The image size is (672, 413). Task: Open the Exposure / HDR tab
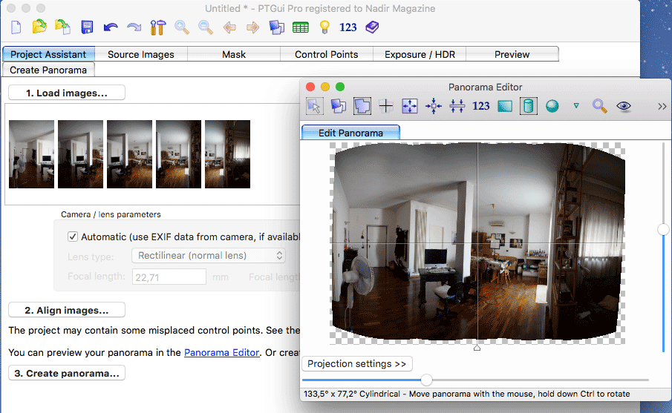[x=420, y=54]
